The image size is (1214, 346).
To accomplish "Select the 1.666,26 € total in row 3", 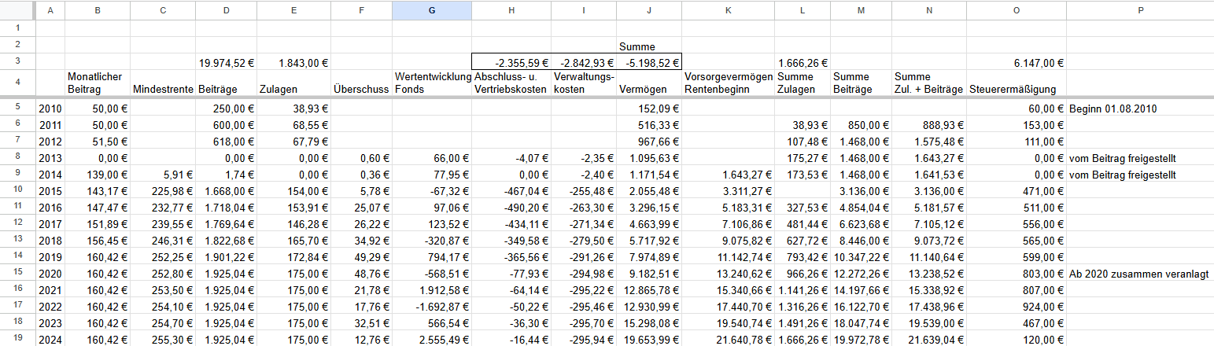I will (803, 63).
